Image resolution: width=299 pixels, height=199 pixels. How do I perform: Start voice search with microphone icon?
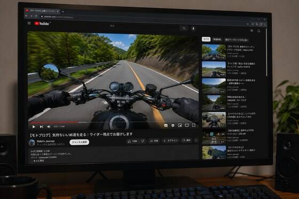click(193, 28)
